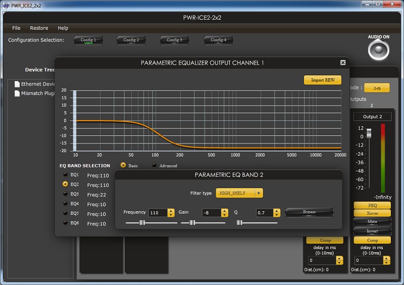Select the EQ1 band radio button
Image resolution: width=404 pixels, height=285 pixels.
point(65,175)
